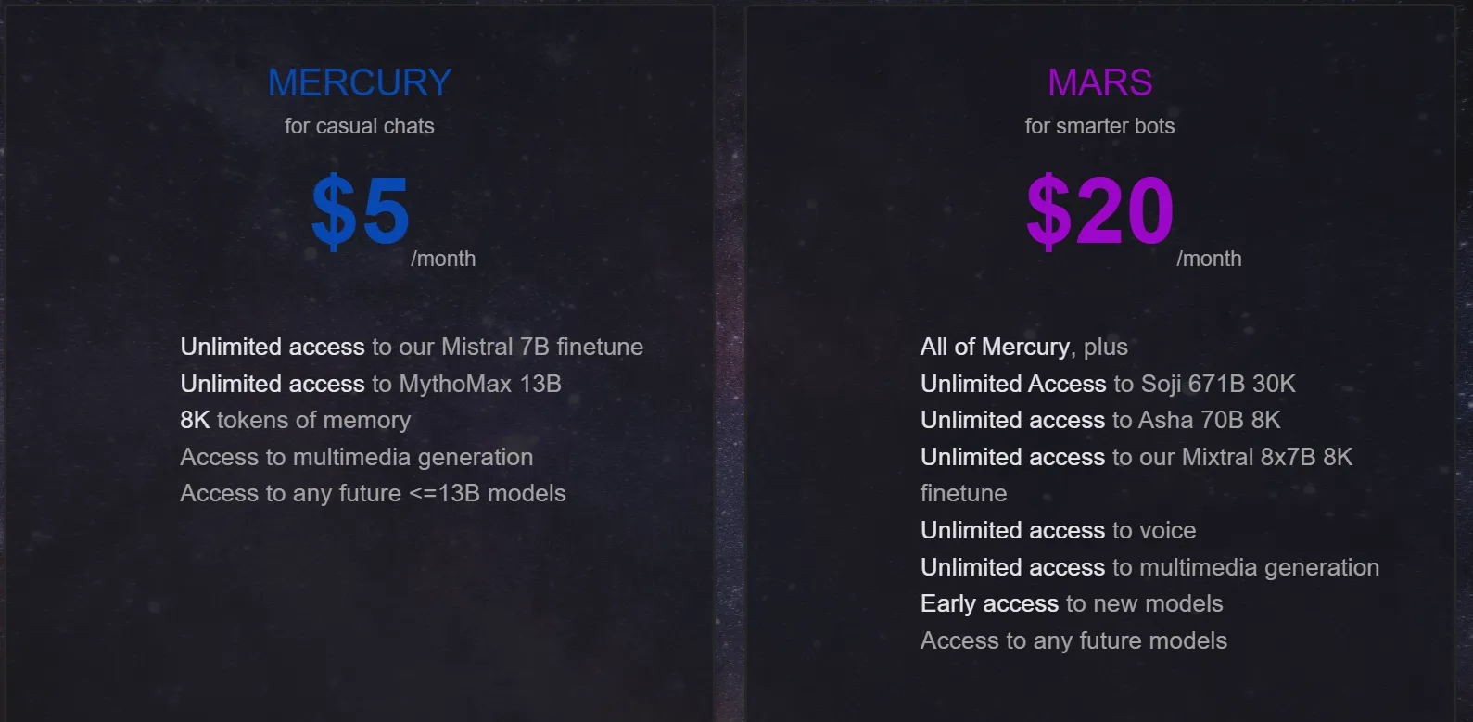Select the $5 price on Mercury
The image size is (1473, 722).
click(x=361, y=211)
